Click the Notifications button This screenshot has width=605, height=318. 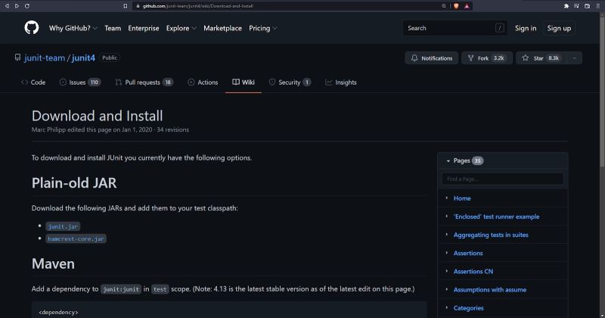432,58
